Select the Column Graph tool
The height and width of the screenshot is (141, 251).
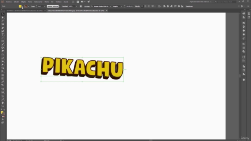pyautogui.click(x=3, y=92)
